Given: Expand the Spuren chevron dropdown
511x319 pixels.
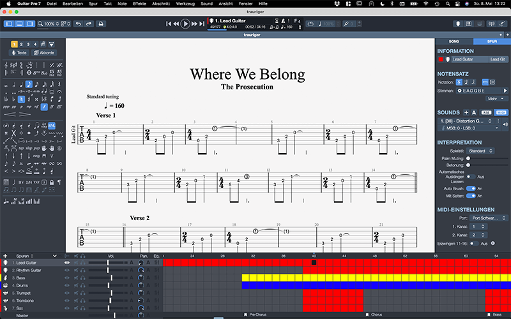Looking at the screenshot, I should 55,256.
